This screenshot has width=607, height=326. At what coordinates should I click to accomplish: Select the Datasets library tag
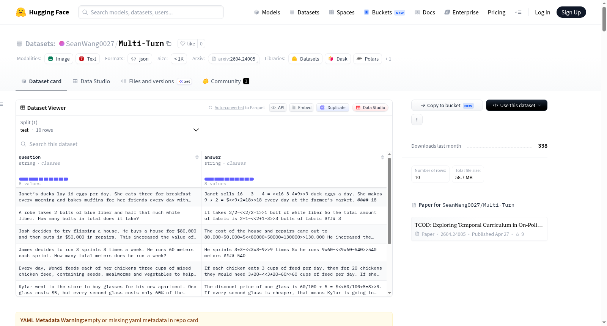pyautogui.click(x=305, y=59)
